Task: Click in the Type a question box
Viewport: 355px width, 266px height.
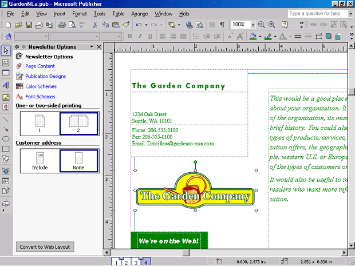Action: [x=318, y=14]
